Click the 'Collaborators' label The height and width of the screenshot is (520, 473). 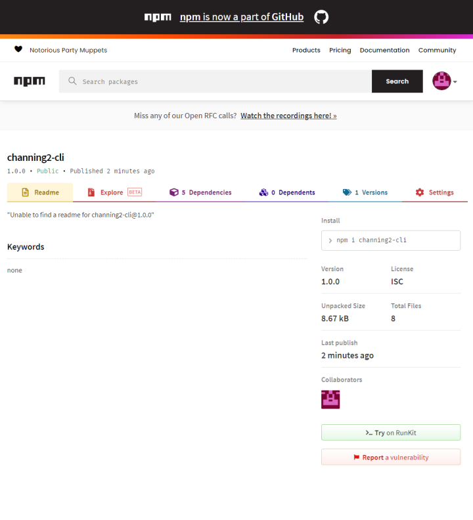342,379
